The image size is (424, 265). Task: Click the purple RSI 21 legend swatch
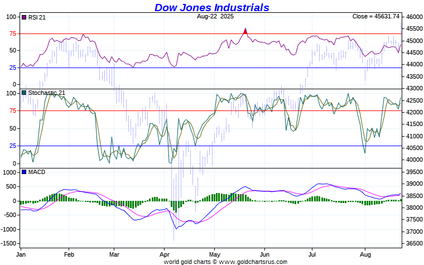(x=24, y=17)
